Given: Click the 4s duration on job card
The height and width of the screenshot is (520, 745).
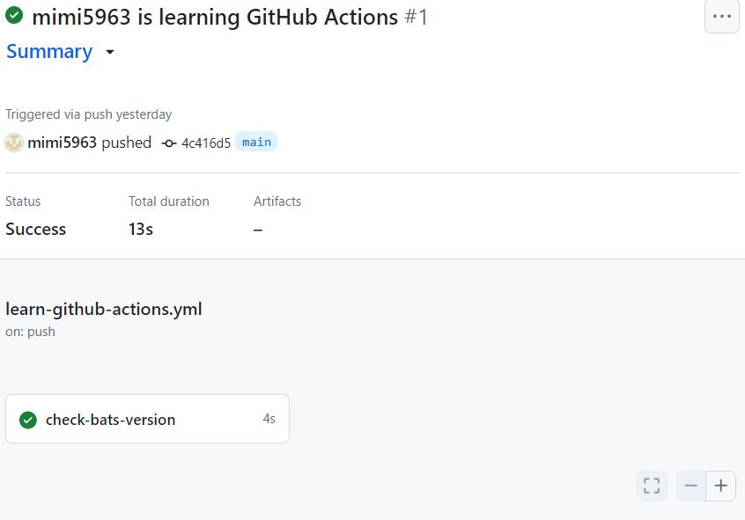Looking at the screenshot, I should coord(269,418).
